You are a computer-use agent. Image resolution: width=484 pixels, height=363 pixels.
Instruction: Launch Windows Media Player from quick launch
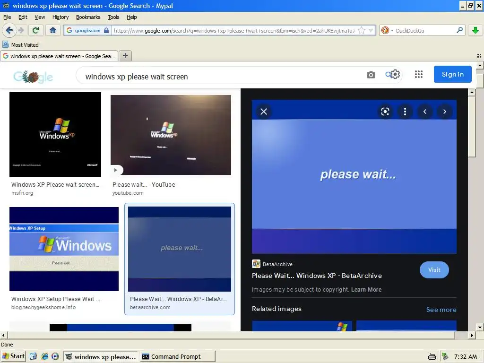55,356
